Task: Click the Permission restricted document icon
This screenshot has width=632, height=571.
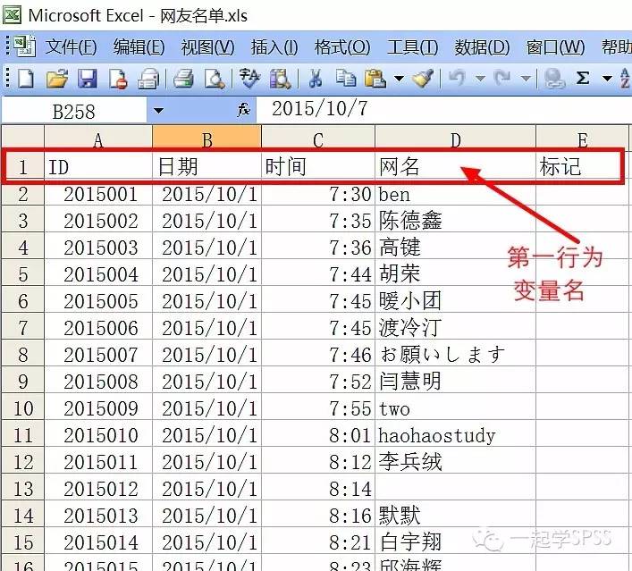Action: (x=118, y=78)
